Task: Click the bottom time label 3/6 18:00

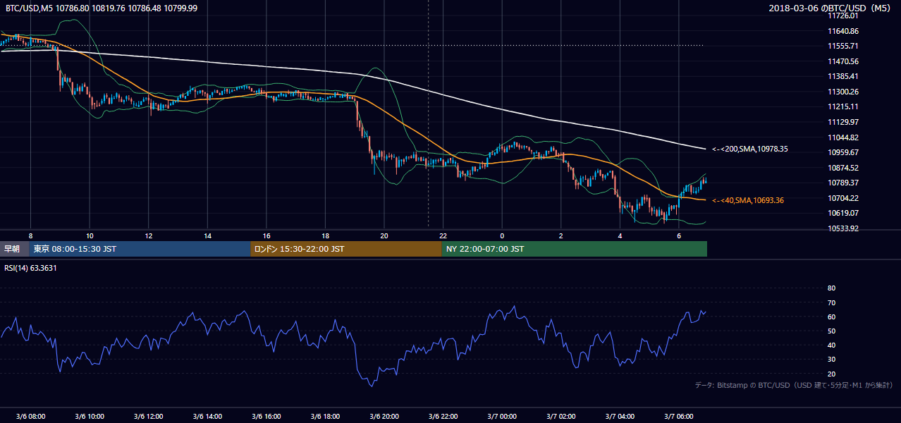Action: coord(325,417)
